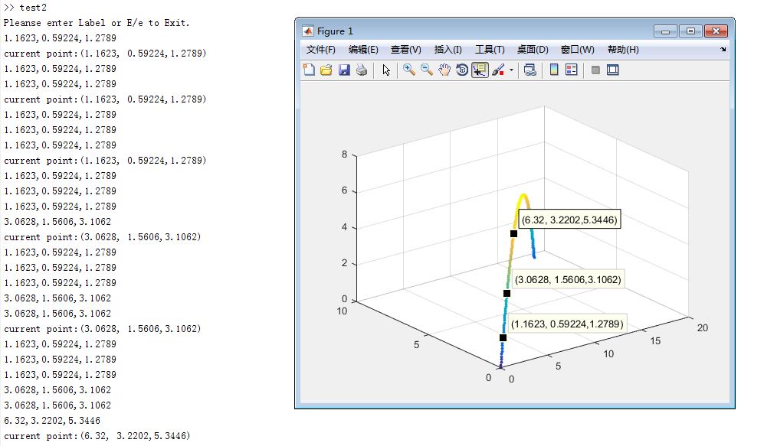Create a new figure

pyautogui.click(x=307, y=69)
